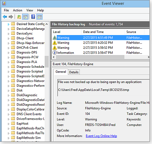Open the View menu
The height and width of the screenshot is (144, 152).
30,10
